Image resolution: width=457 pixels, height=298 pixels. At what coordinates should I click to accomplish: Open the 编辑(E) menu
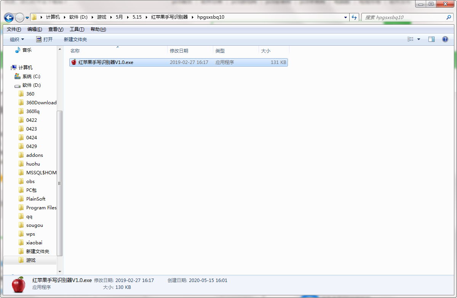tap(35, 29)
